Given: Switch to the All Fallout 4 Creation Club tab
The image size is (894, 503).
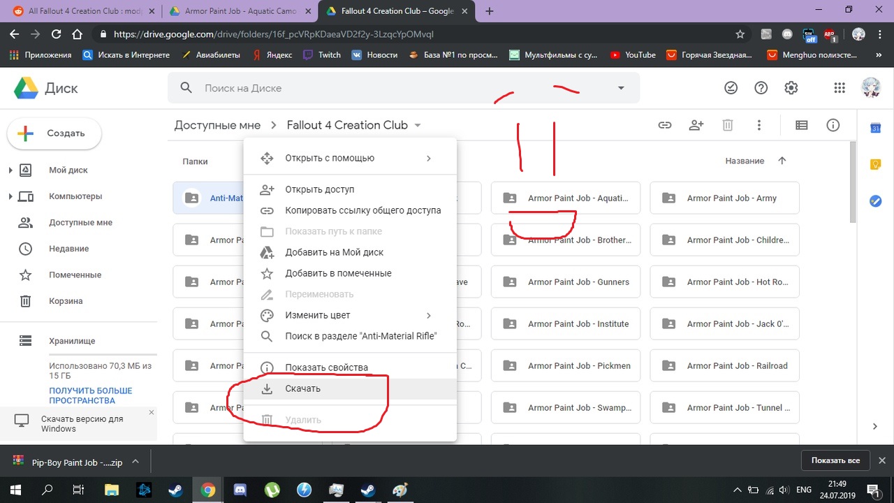Looking at the screenshot, I should tap(83, 12).
